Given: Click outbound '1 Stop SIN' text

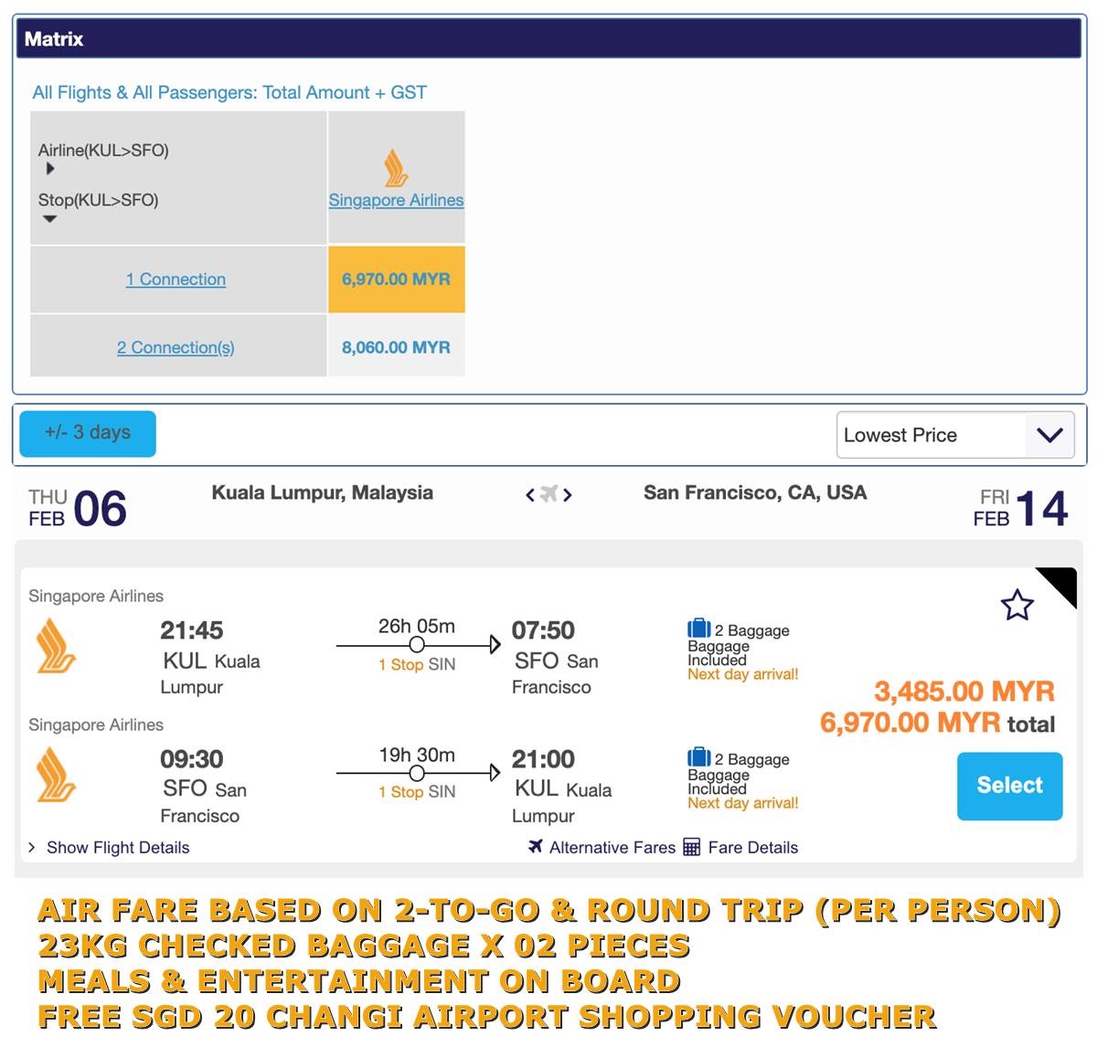Looking at the screenshot, I should (417, 665).
